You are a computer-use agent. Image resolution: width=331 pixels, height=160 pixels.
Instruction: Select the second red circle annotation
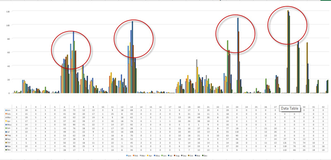click(x=134, y=39)
